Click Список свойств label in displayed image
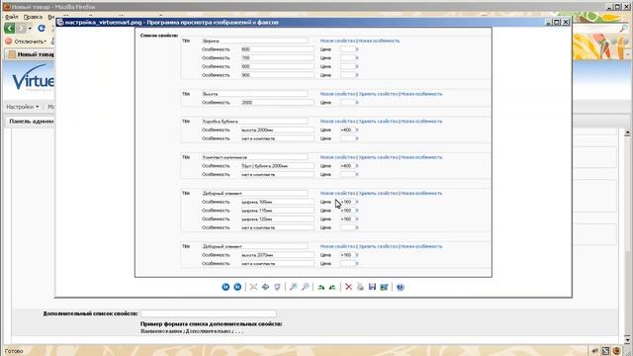 [159, 36]
